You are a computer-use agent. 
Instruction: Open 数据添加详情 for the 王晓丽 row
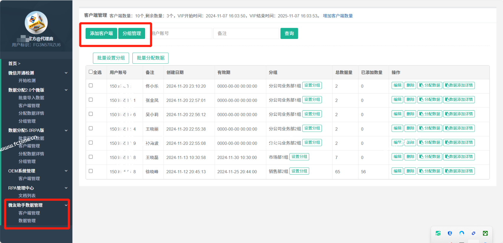click(x=459, y=128)
